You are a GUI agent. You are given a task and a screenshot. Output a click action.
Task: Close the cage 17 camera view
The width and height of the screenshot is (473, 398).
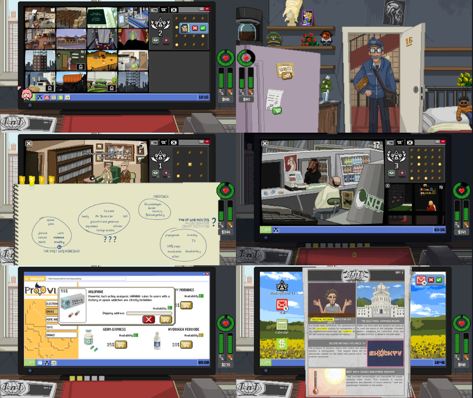265,144
